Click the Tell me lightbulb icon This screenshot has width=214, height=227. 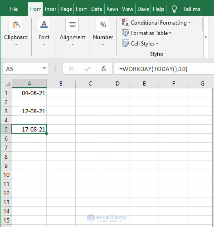click(174, 9)
